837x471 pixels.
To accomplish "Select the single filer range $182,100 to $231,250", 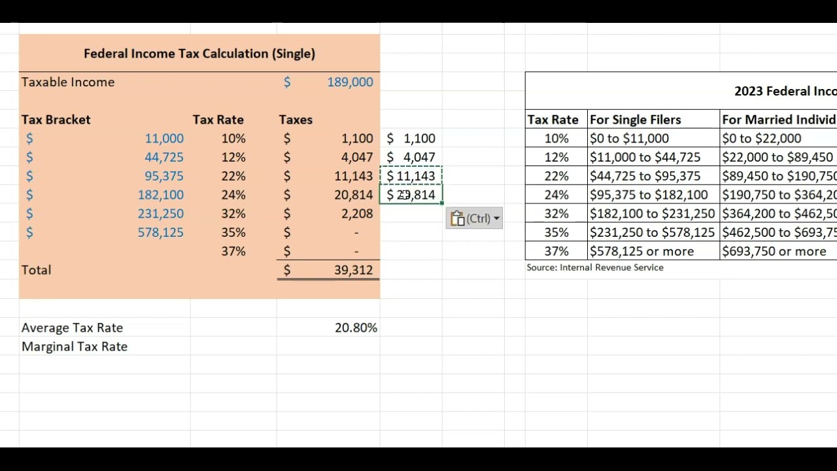I will [653, 214].
